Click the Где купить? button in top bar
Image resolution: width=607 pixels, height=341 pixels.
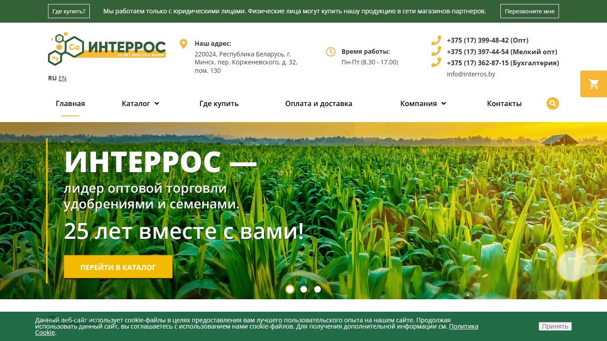click(x=69, y=11)
